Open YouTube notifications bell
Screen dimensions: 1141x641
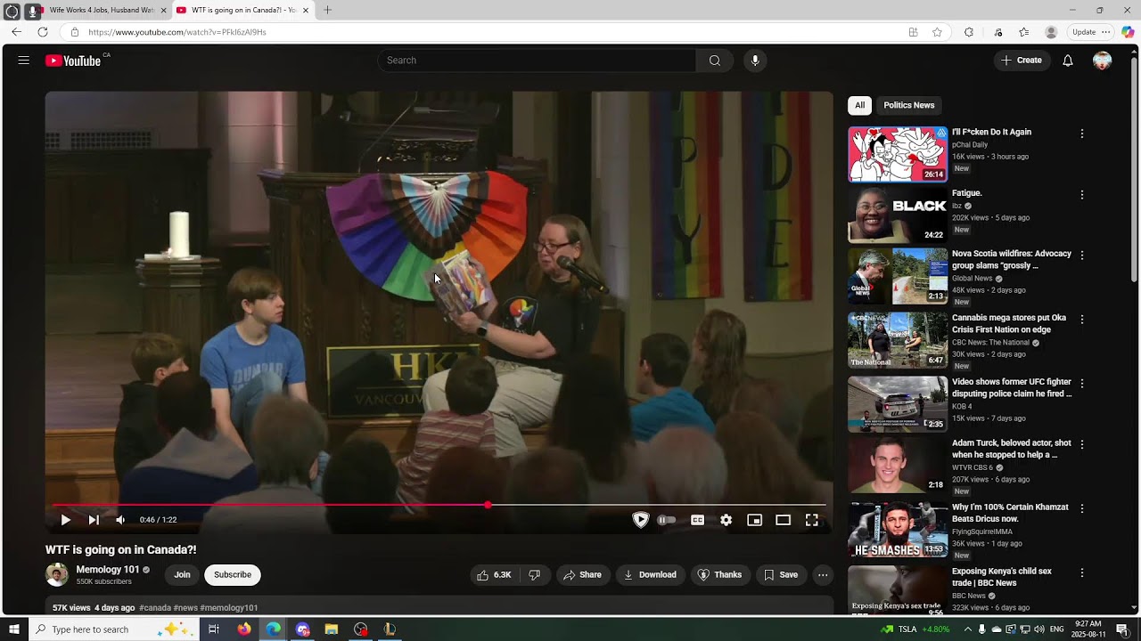click(x=1067, y=61)
